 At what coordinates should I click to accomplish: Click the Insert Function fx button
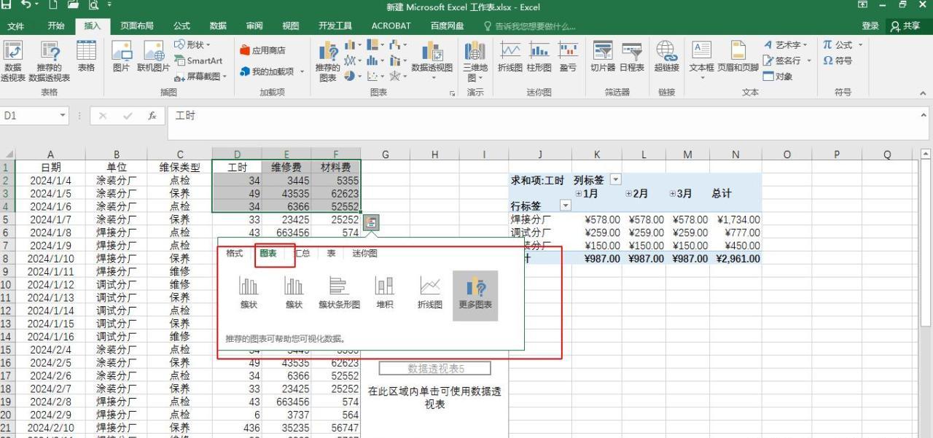click(152, 116)
